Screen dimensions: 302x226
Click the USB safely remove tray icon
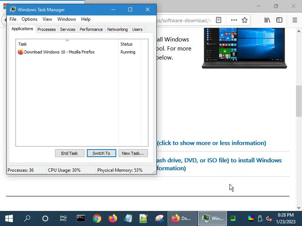pyautogui.click(x=260, y=218)
